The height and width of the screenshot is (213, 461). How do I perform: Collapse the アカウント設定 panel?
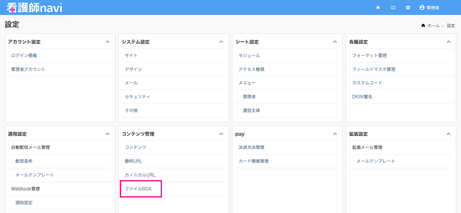(x=108, y=42)
